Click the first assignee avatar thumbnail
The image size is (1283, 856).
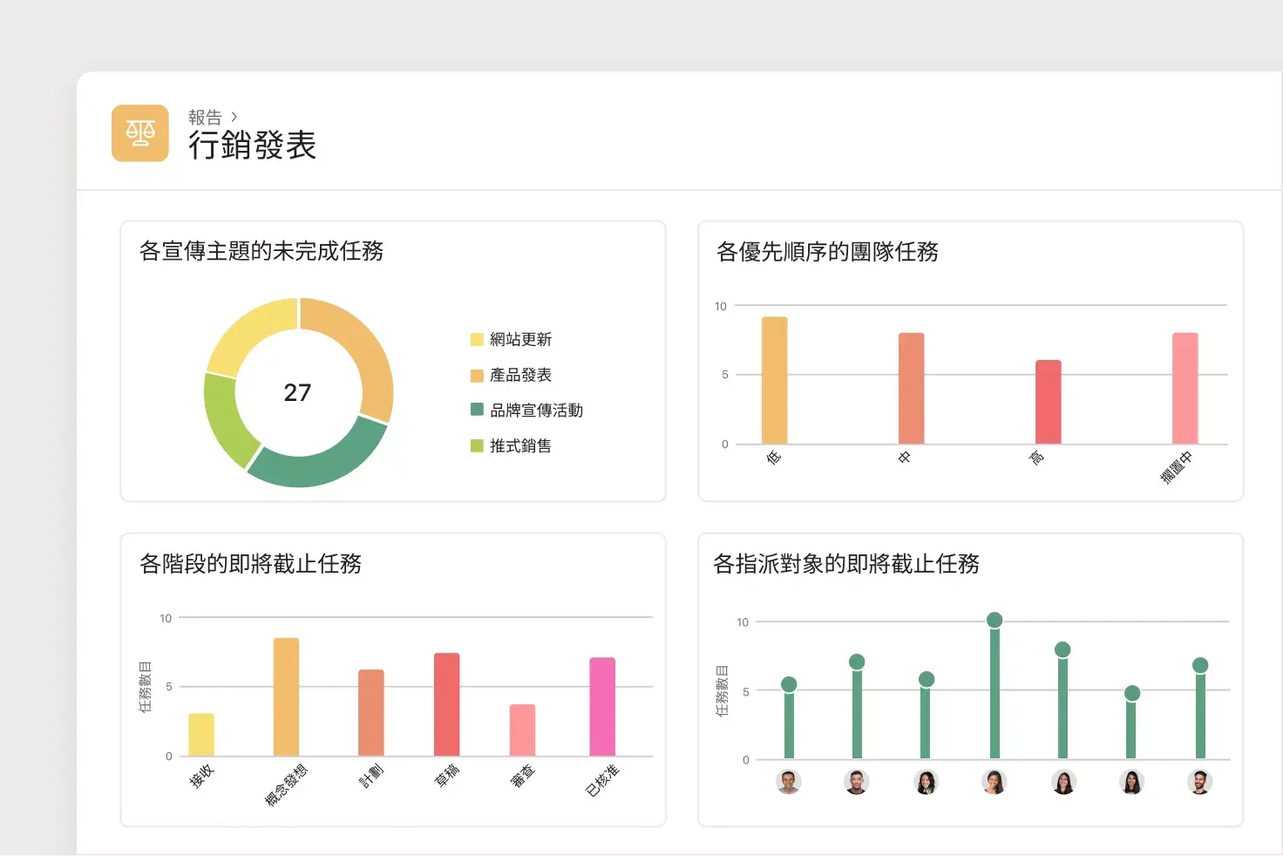click(x=789, y=783)
